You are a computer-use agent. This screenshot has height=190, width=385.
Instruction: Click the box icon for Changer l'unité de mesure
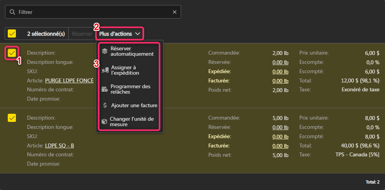(x=104, y=122)
